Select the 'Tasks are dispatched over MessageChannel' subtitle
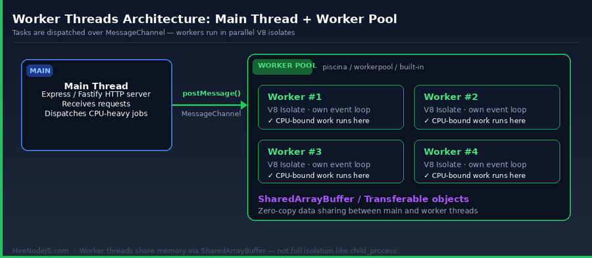The height and width of the screenshot is (258, 592). (x=154, y=33)
